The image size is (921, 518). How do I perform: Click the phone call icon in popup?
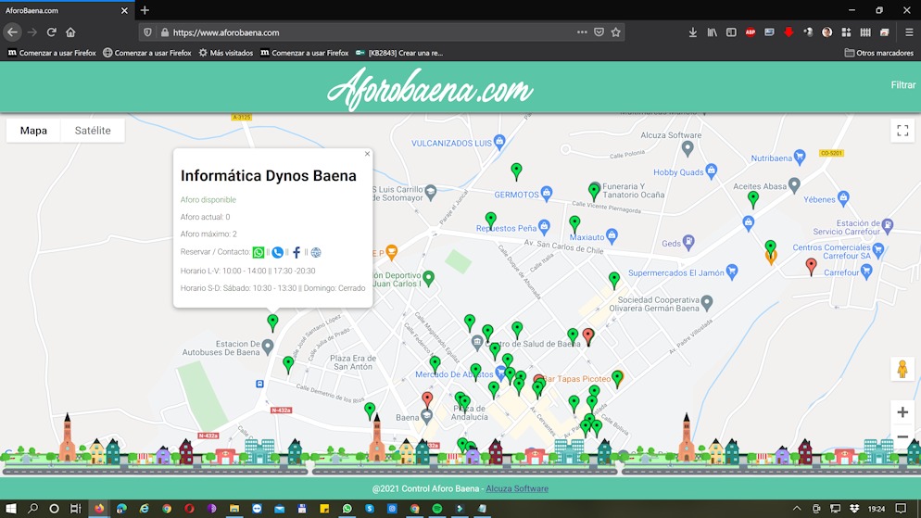[277, 253]
